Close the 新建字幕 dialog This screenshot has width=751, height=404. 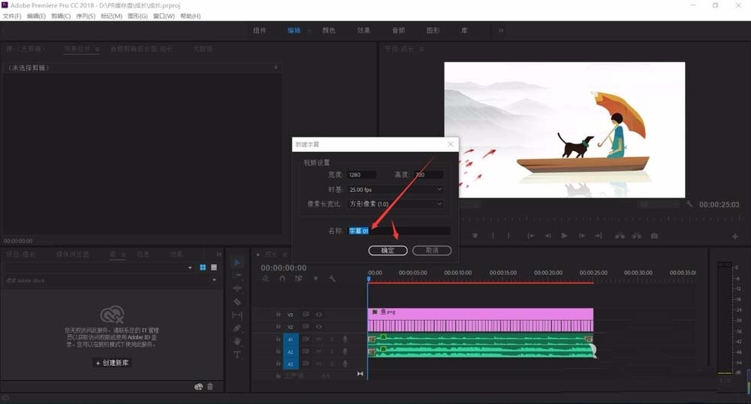click(x=450, y=144)
